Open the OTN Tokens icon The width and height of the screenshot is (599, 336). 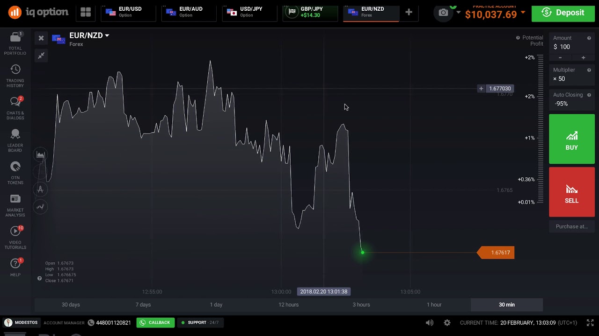15,167
